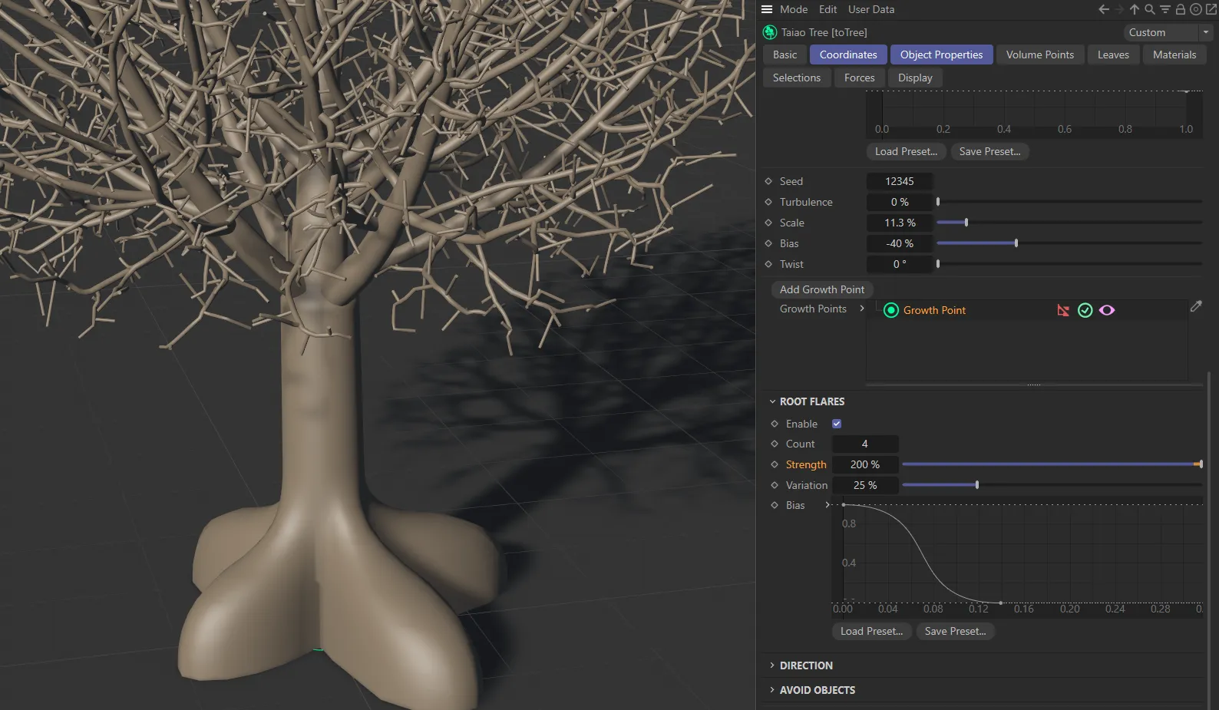This screenshot has width=1219, height=710.
Task: Click the Scale slider handle
Action: [x=966, y=223]
